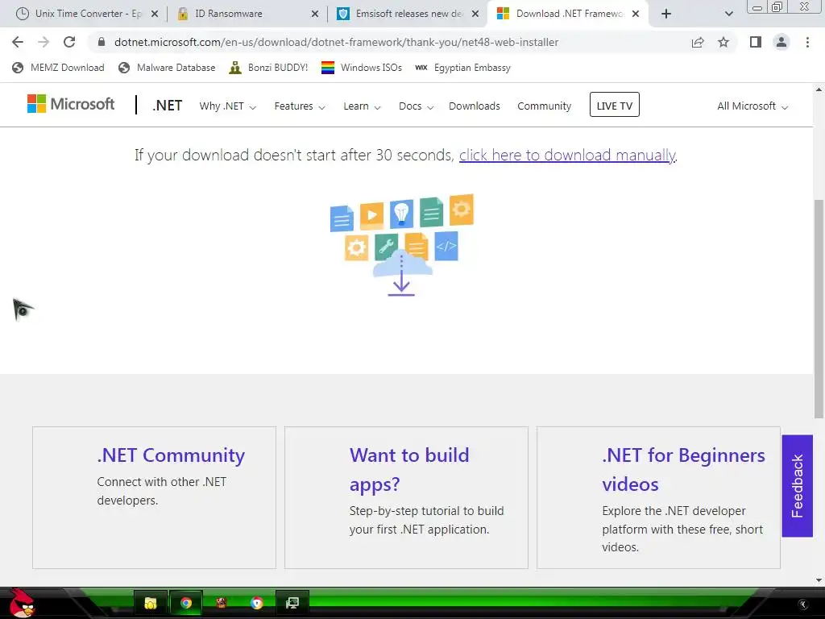Open File Explorer from the taskbar
The width and height of the screenshot is (825, 619).
151,603
